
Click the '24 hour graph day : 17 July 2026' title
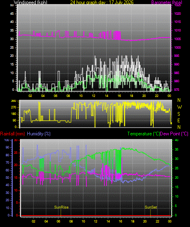102,2
